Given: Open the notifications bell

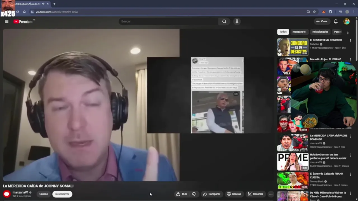Looking at the screenshot, I should pos(336,21).
